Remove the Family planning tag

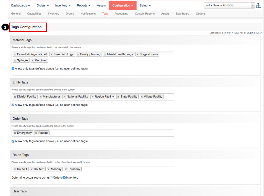(78, 54)
